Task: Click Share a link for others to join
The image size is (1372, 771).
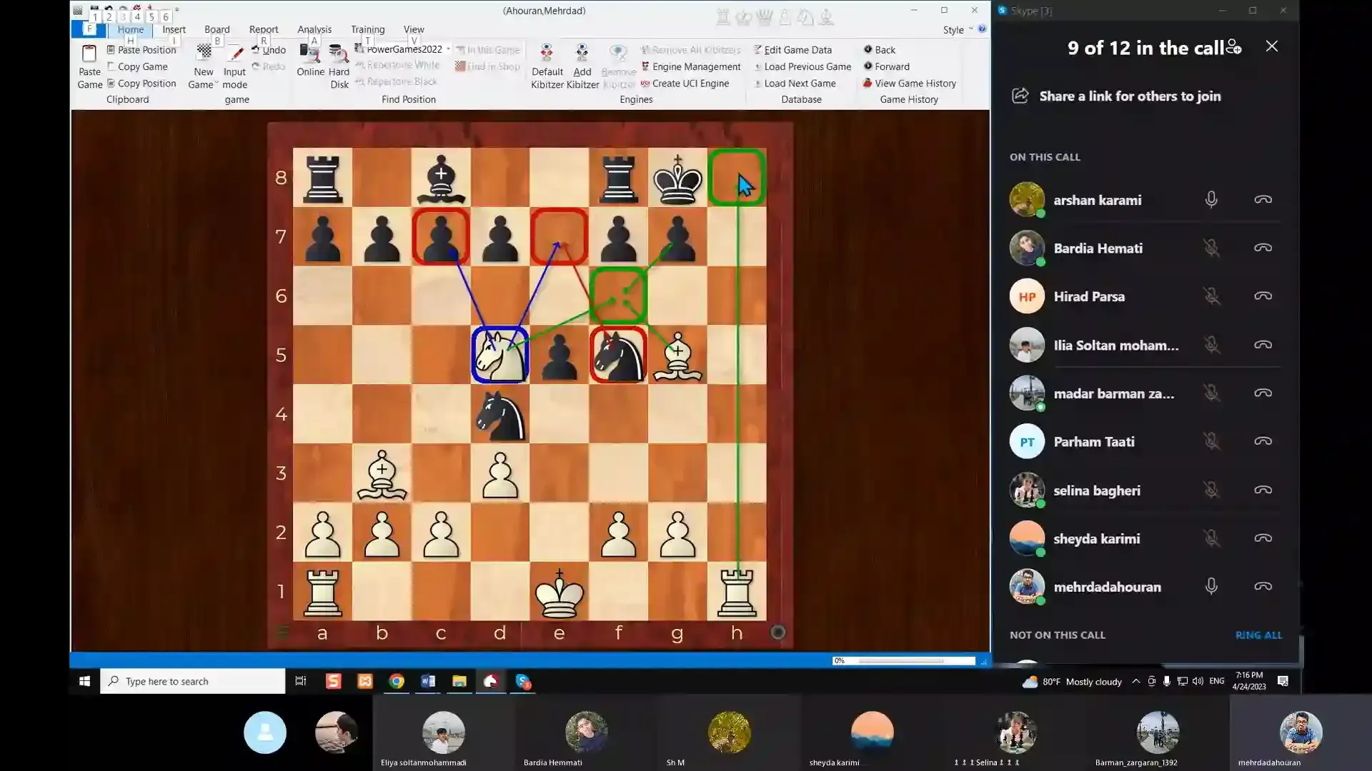Action: (x=1129, y=96)
